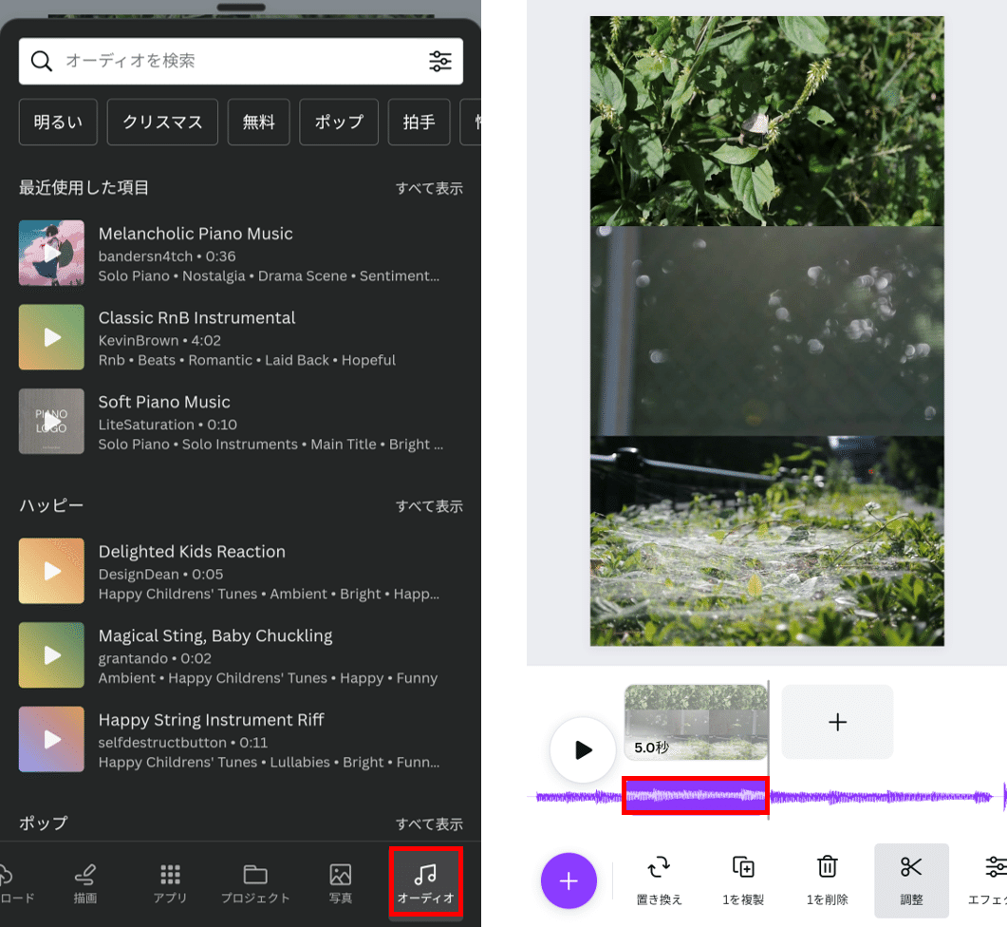Open the 描画 draw tab
1007x927 pixels.
(84, 884)
